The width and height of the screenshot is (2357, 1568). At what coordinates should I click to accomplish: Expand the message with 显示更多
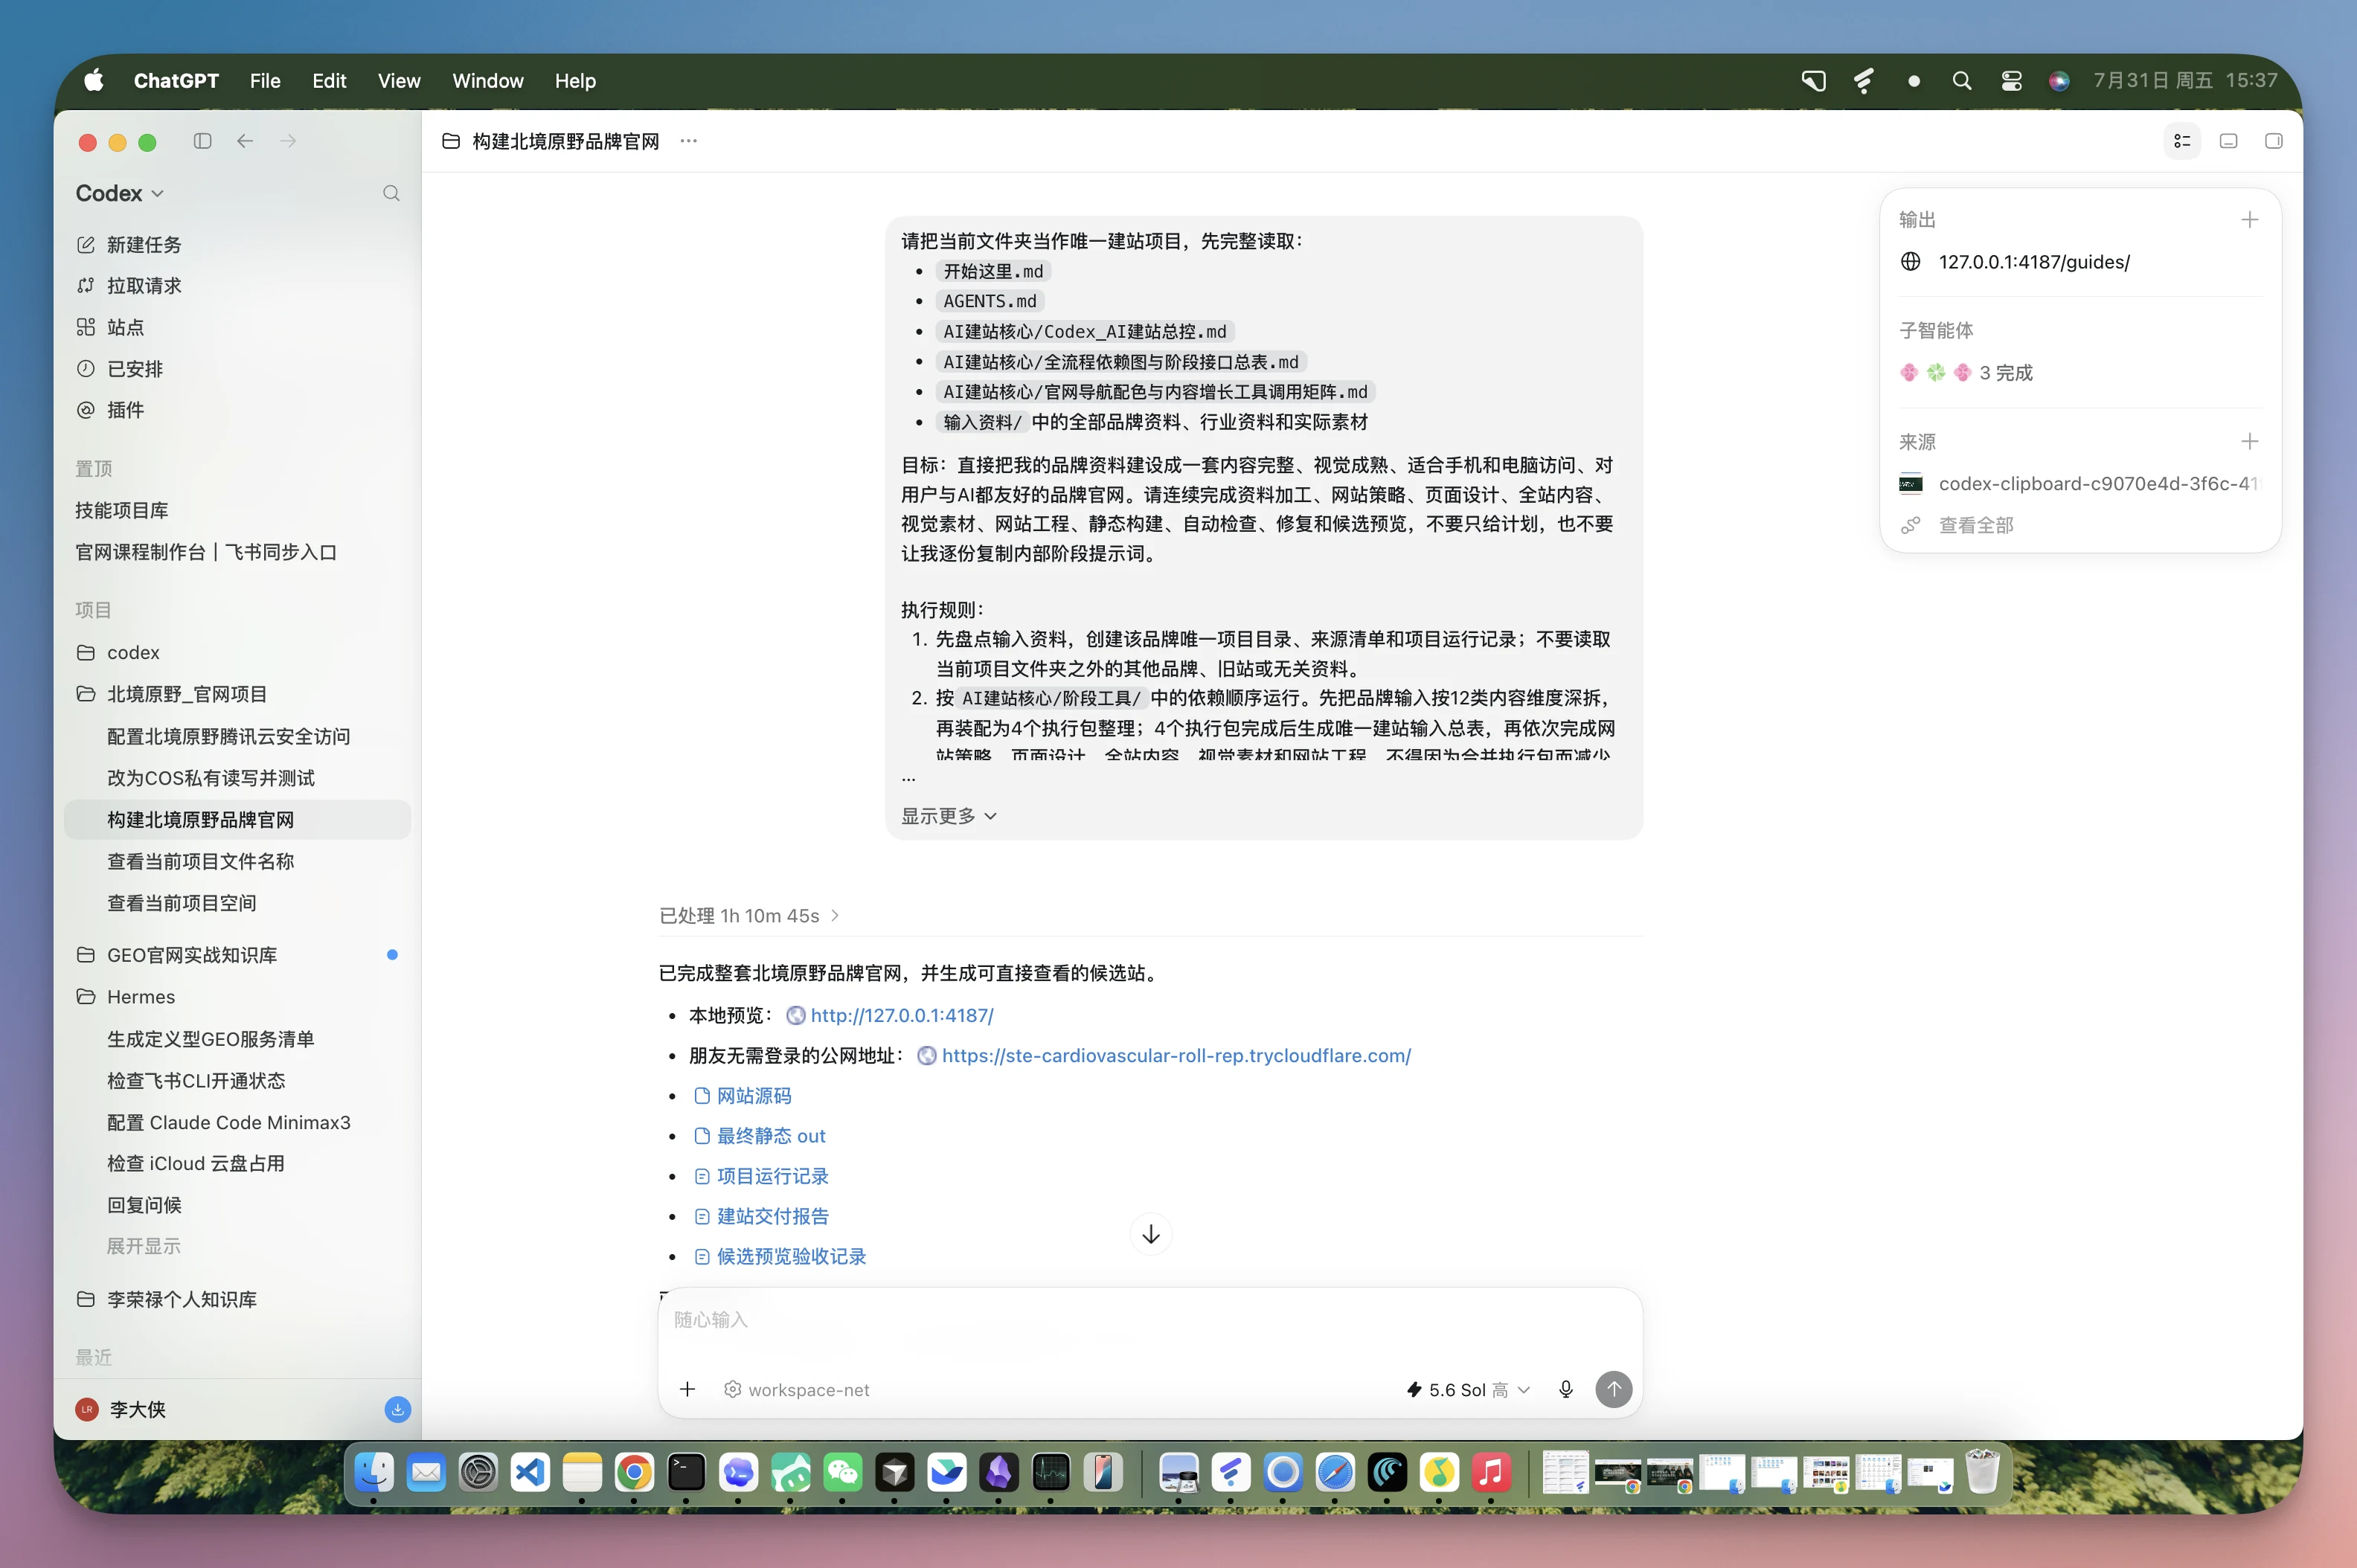[x=949, y=816]
